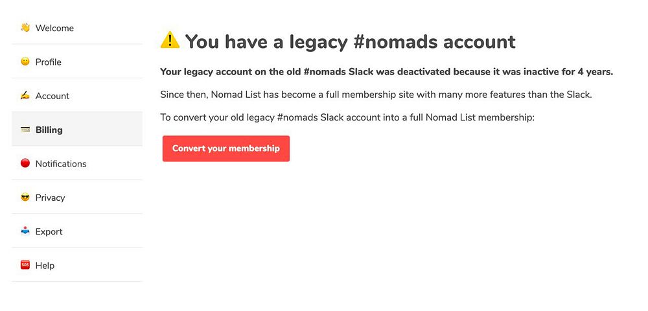This screenshot has width=648, height=311.
Task: Click the credit card Billing icon
Action: tap(25, 130)
